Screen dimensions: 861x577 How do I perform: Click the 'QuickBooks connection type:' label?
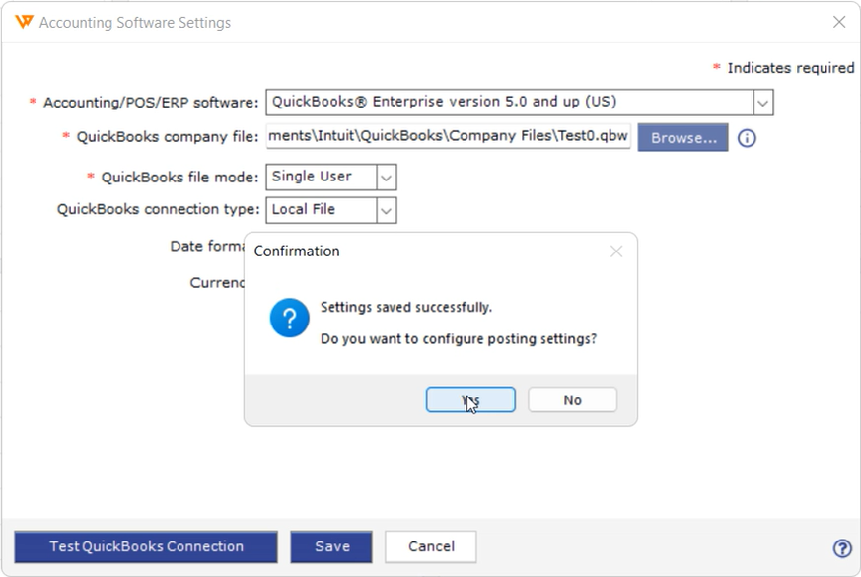tap(158, 209)
